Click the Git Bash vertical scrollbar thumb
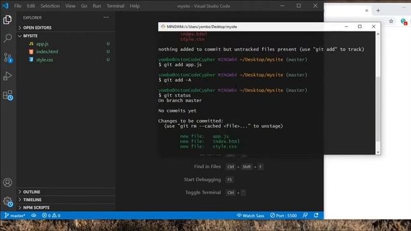Viewport: 411px width, 231px height. [x=378, y=109]
